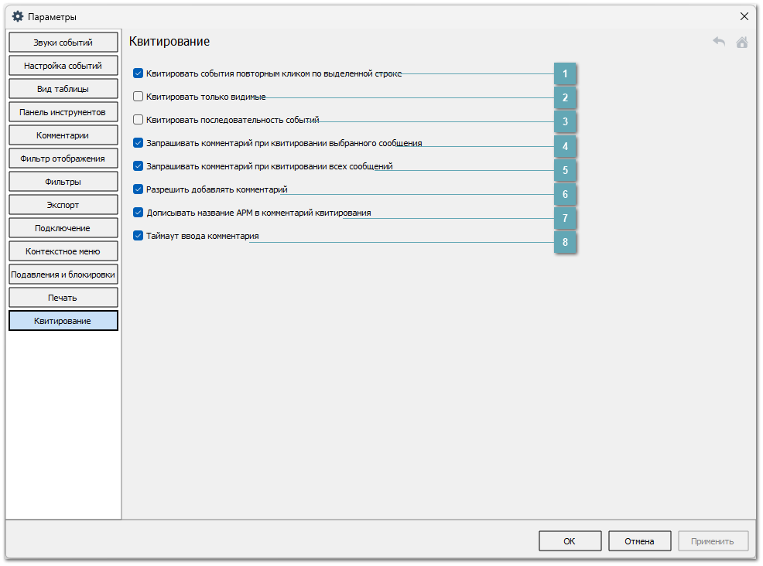Enable 'Квитировать последовательность событий' checkbox
Screen dimensions: 763x566
[139, 120]
